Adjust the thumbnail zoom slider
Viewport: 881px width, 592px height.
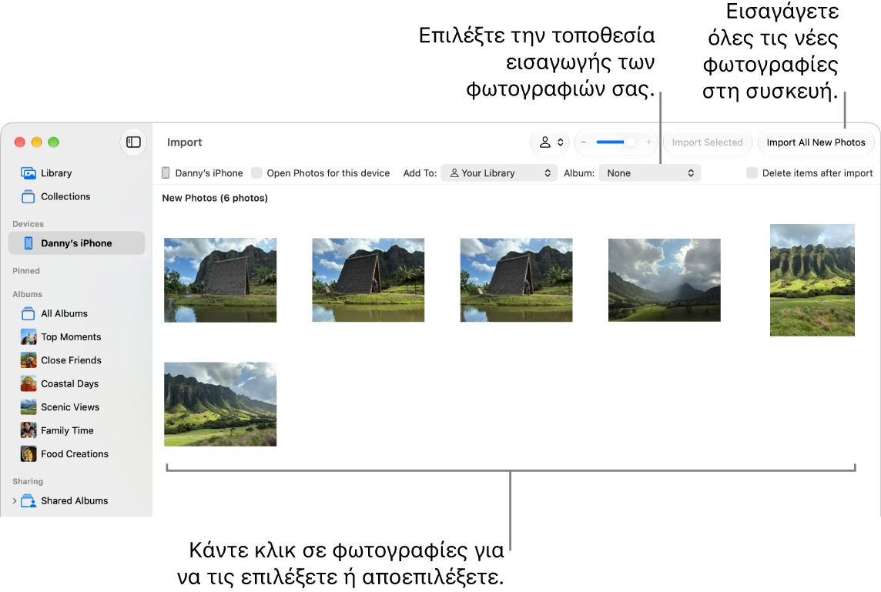[x=616, y=142]
